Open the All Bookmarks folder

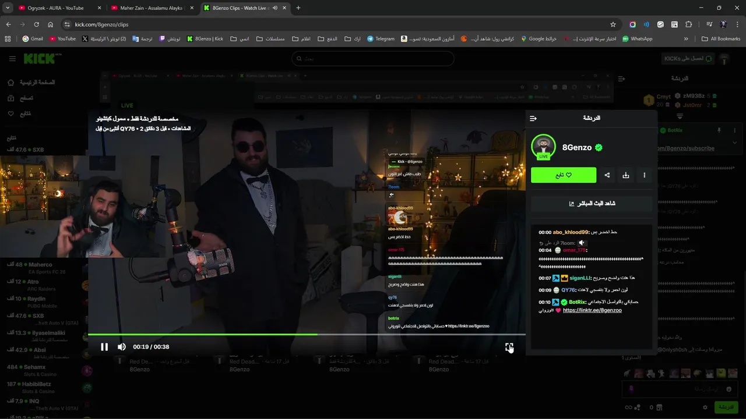point(720,39)
